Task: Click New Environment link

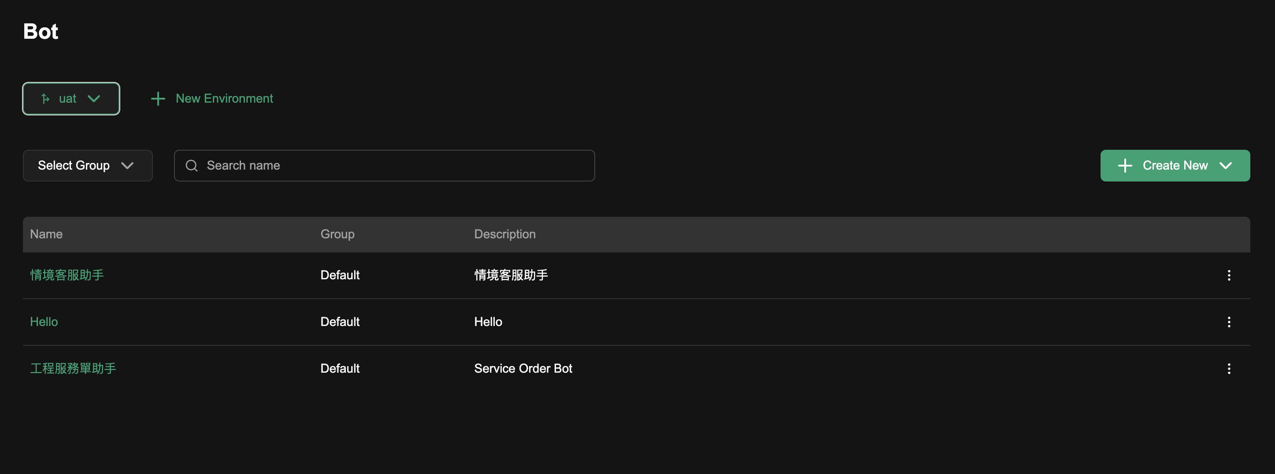Action: tap(224, 99)
